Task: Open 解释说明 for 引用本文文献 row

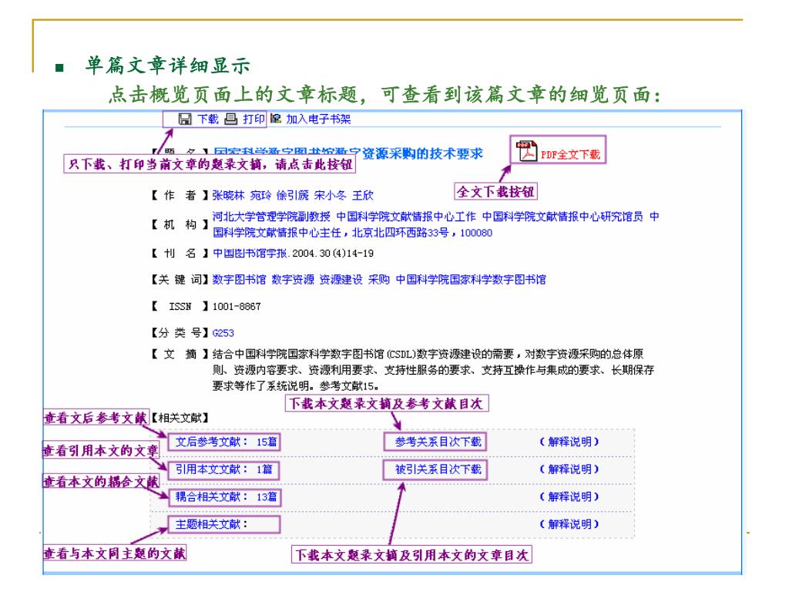Action: click(x=569, y=469)
